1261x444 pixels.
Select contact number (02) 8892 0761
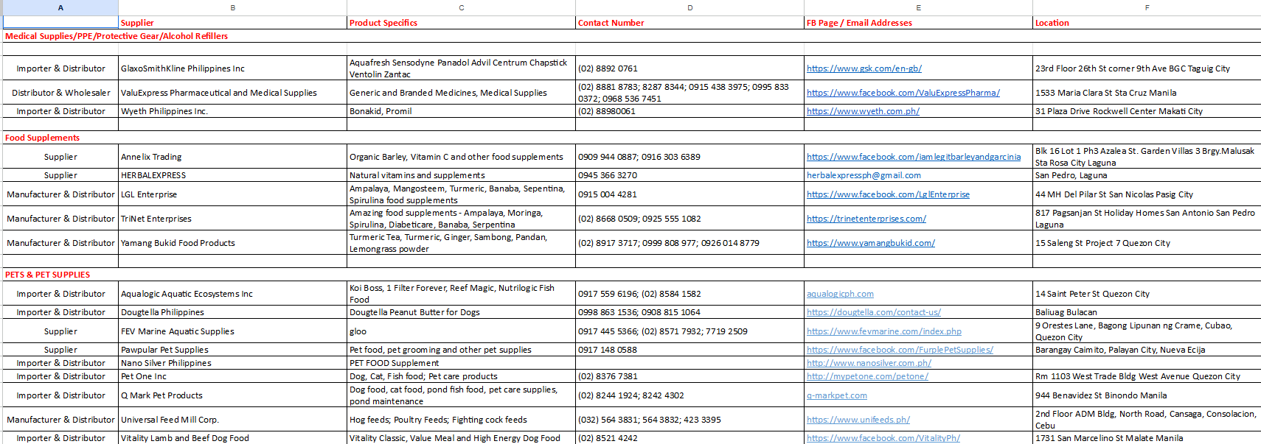[689, 68]
